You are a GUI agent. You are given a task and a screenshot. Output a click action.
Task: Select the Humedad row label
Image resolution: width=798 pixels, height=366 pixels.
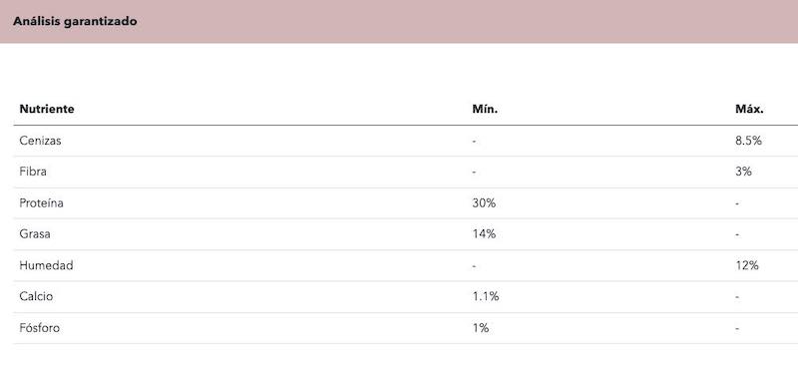click(46, 265)
